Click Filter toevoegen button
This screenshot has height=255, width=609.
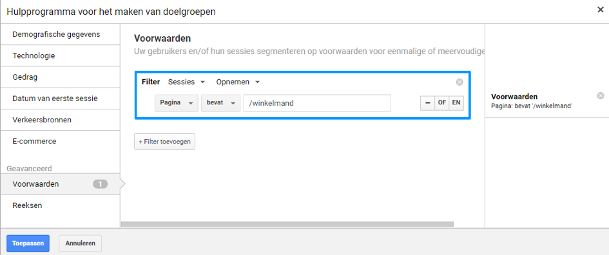coord(165,142)
